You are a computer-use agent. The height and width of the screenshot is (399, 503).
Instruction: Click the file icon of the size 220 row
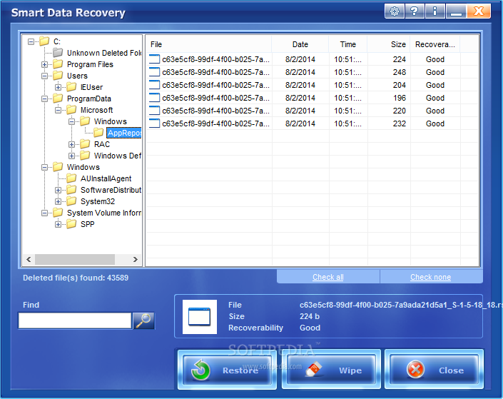click(154, 111)
